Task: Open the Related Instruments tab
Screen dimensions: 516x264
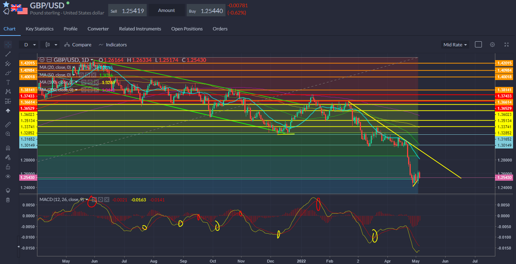Action: (x=140, y=29)
